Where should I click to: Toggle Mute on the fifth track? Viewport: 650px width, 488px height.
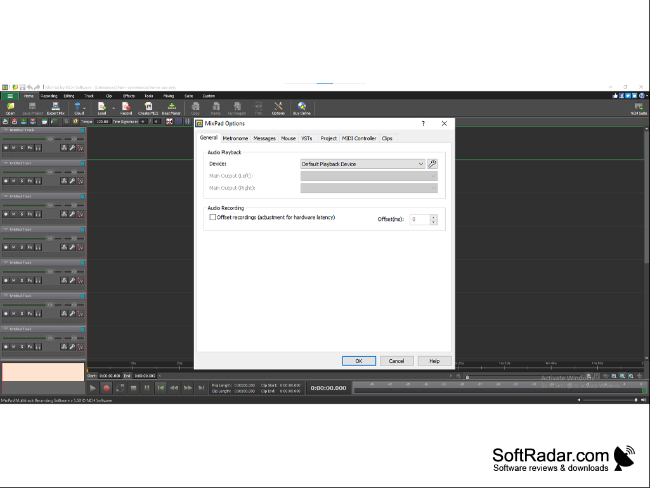click(14, 280)
